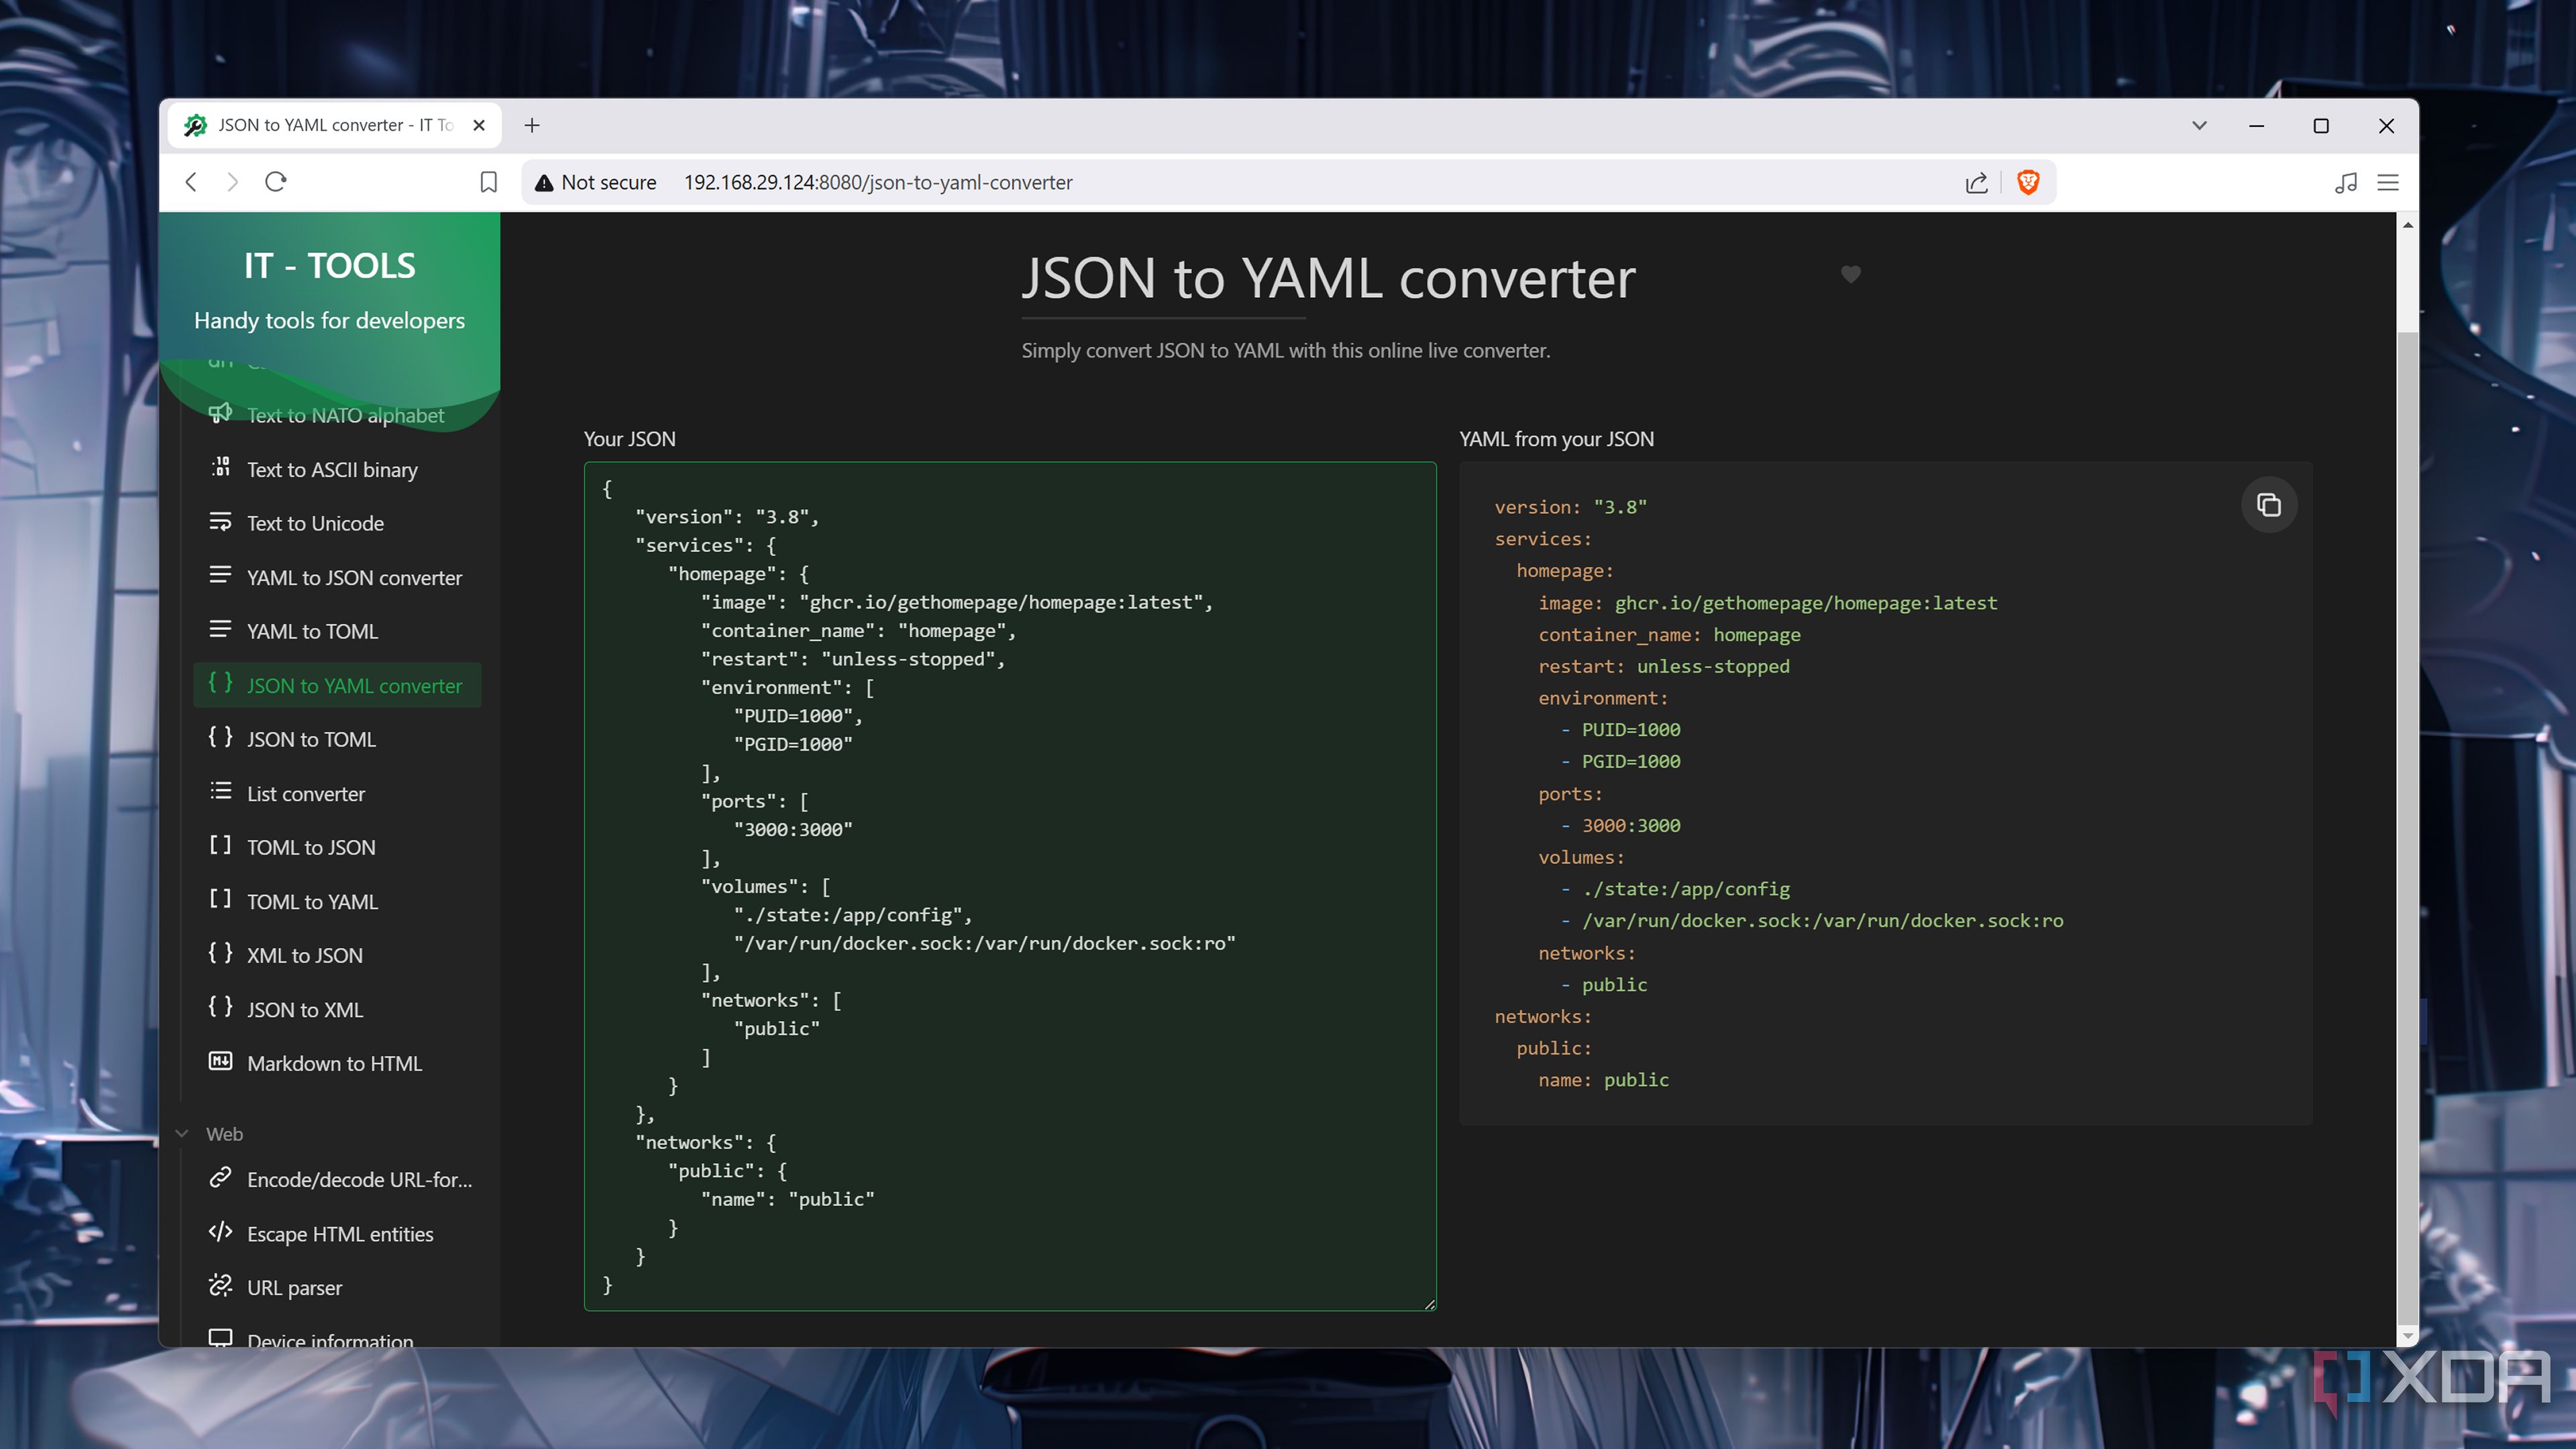Open the tab search dropdown chevron

pyautogui.click(x=2199, y=125)
